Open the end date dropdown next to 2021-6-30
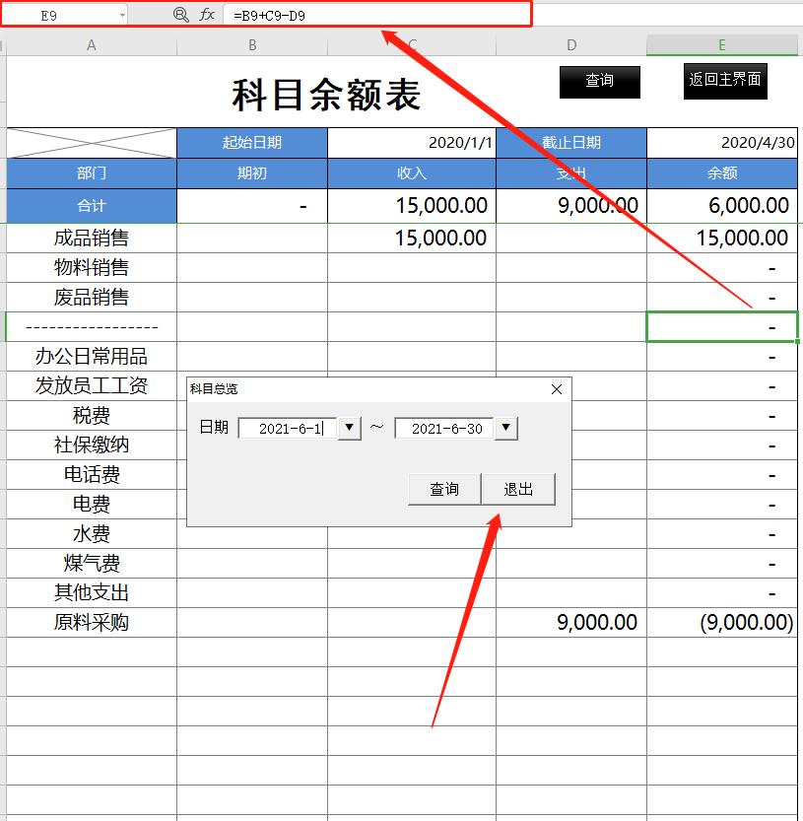 coord(505,428)
